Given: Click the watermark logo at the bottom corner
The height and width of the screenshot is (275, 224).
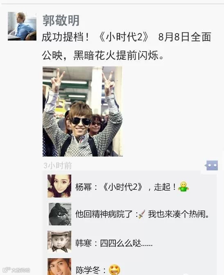Looking at the screenshot, I should click(x=16, y=270).
